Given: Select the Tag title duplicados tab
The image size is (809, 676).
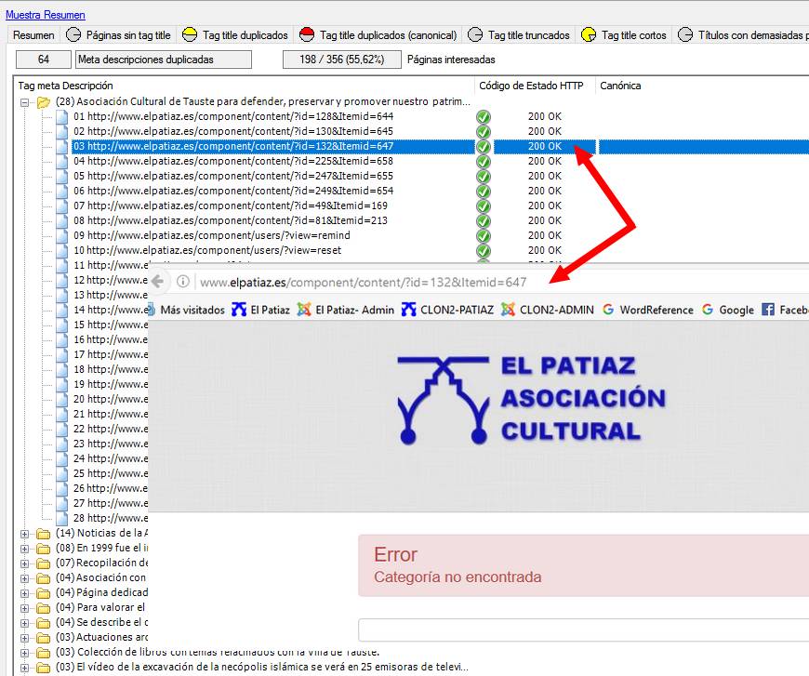Looking at the screenshot, I should point(235,35).
